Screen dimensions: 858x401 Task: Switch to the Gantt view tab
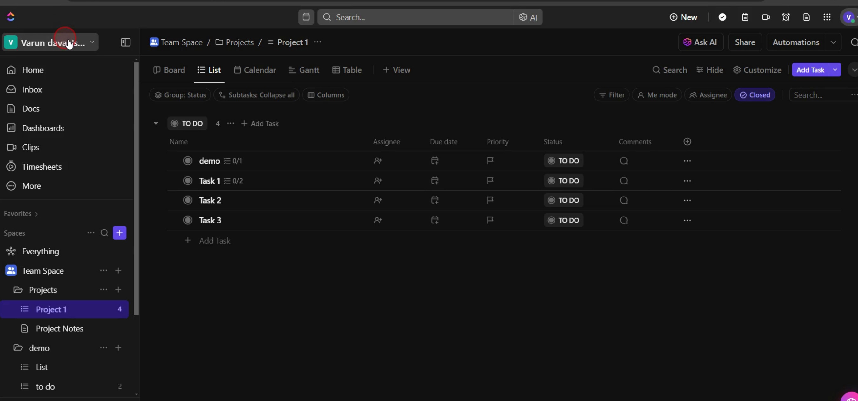coord(304,70)
